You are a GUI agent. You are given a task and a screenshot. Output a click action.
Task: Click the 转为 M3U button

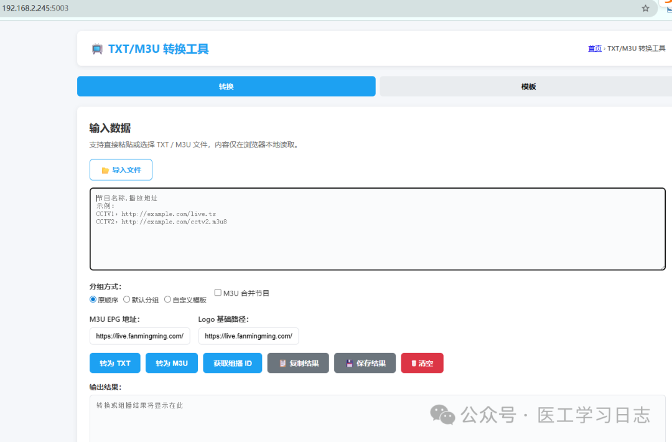point(172,363)
